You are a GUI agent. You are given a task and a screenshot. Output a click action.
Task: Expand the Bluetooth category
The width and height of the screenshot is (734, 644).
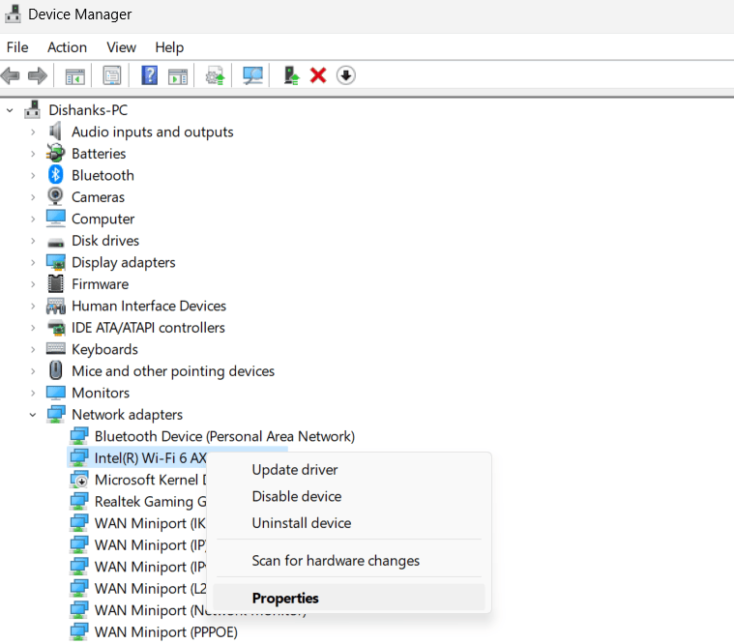(x=33, y=176)
